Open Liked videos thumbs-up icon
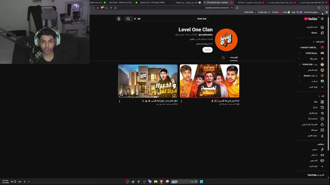330x185 pixels. click(322, 124)
